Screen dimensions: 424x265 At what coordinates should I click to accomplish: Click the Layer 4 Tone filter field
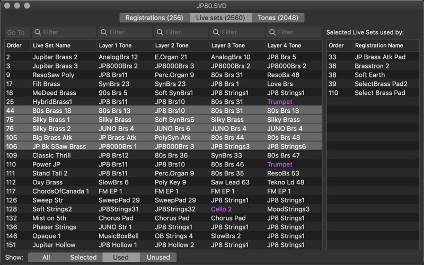tap(294, 32)
